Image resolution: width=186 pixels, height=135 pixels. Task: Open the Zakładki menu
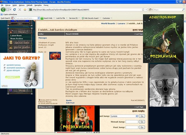(29, 5)
